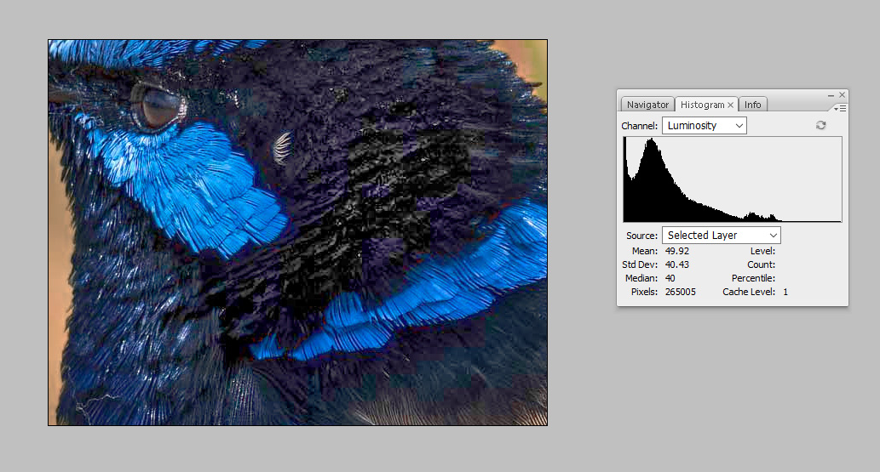Screen dimensions: 880x472
Task: Open the Info tab
Action: [x=752, y=105]
